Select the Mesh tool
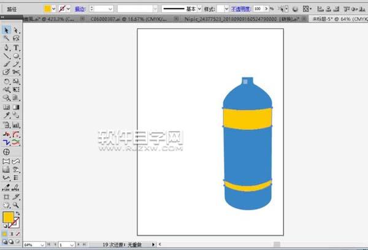This screenshot has width=368, height=250. 6,107
